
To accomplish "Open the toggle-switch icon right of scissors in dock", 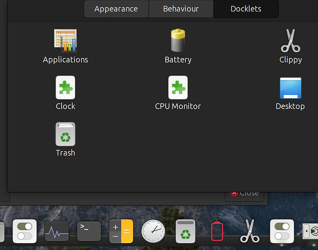I will 282,231.
